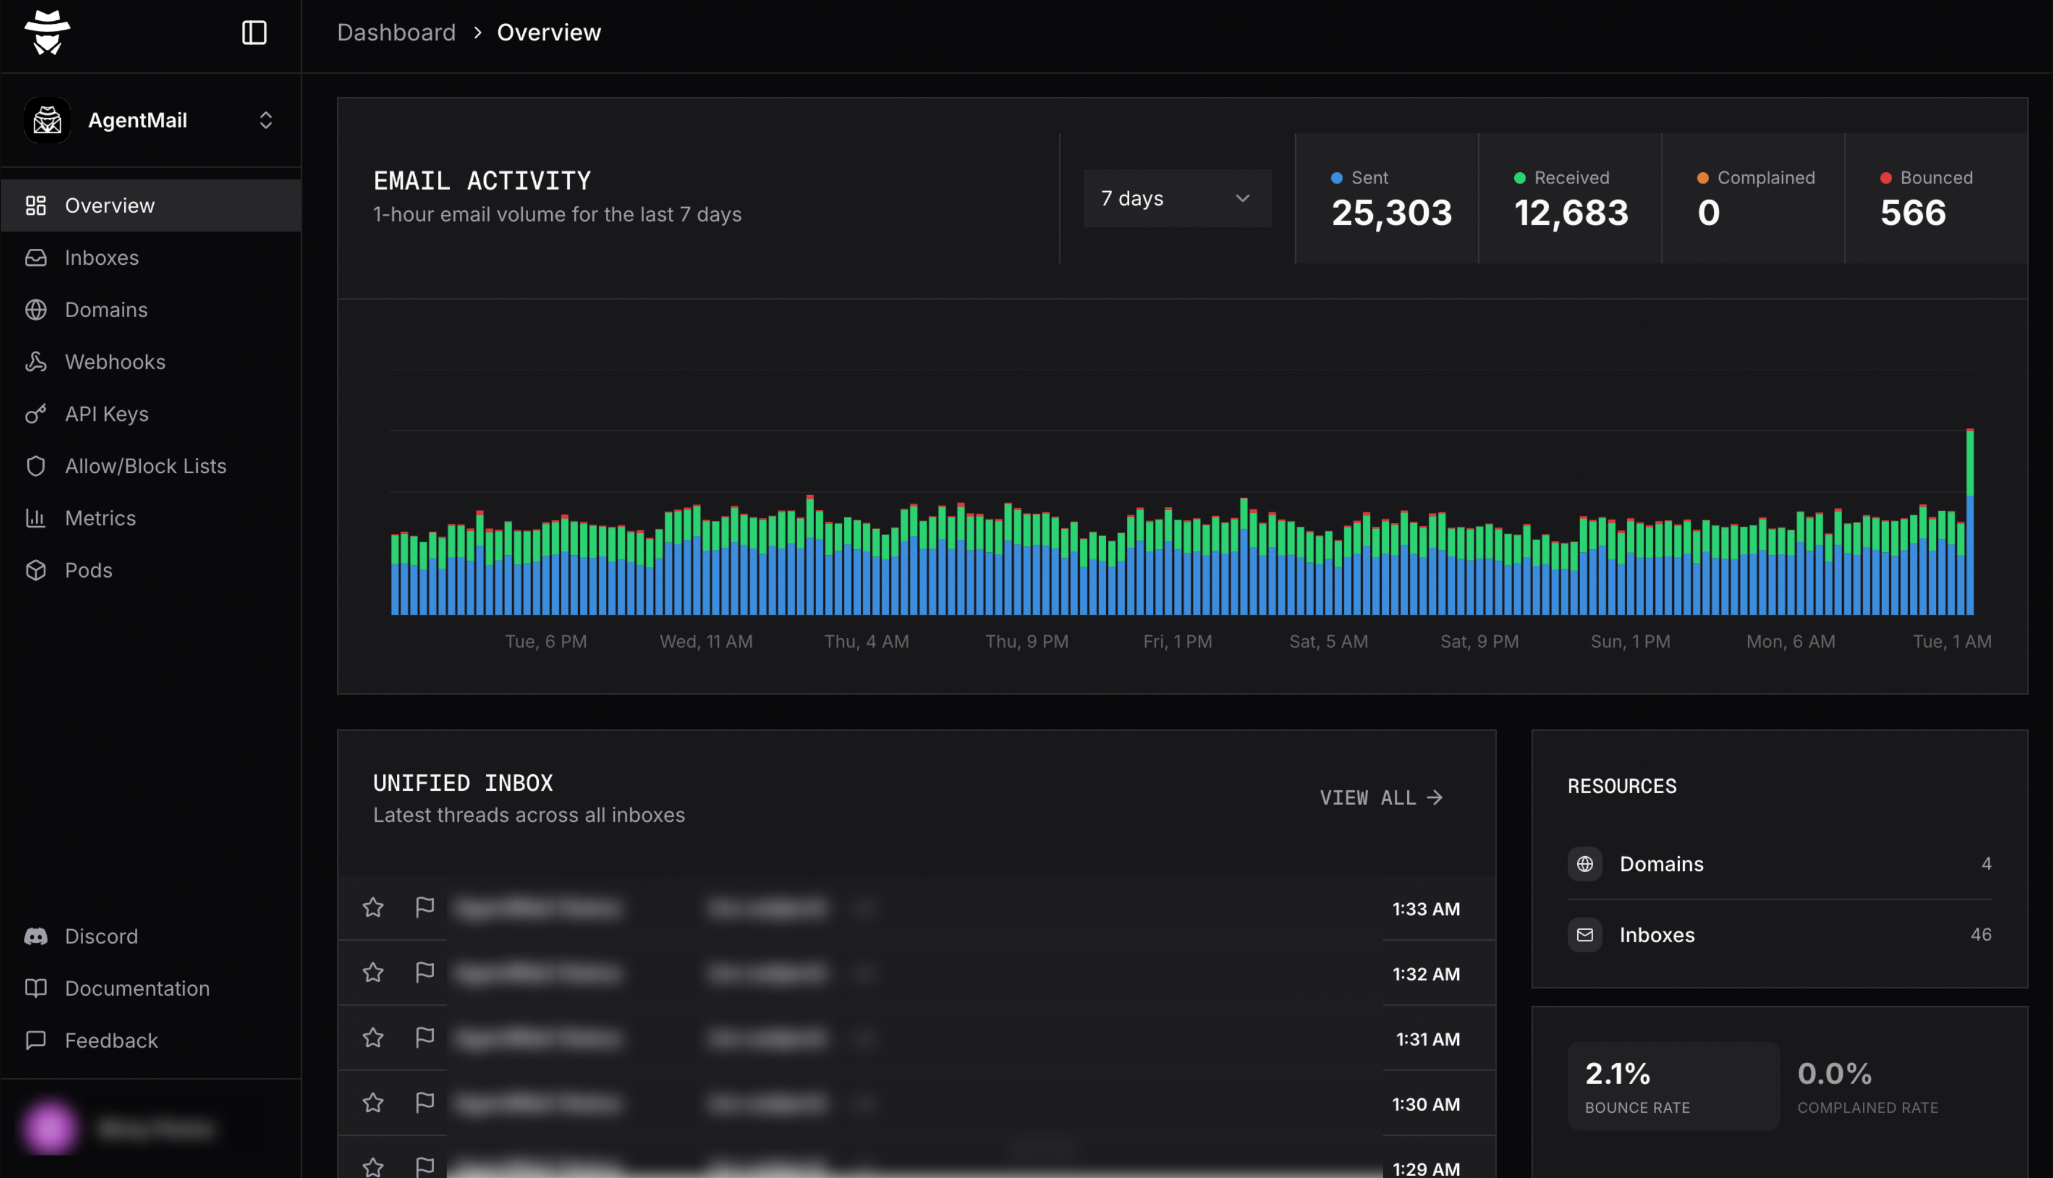Star the 1:30 AM inbox thread

pyautogui.click(x=373, y=1103)
